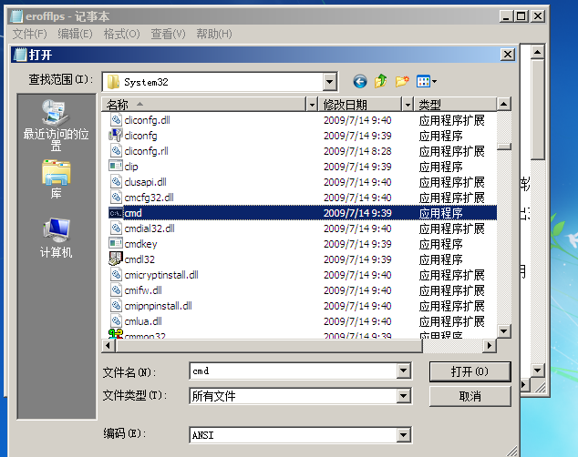Click the clusapi.dll file icon
The image size is (578, 457).
(116, 182)
